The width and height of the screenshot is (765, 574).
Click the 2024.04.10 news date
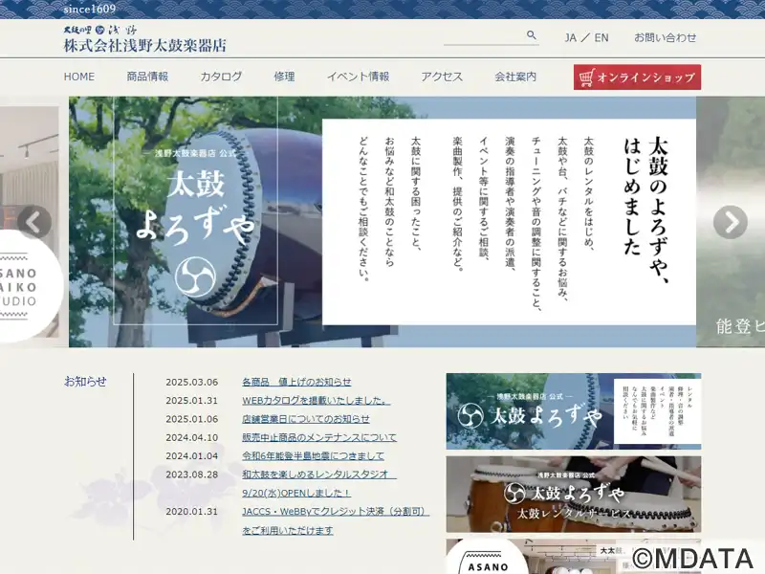tap(192, 438)
